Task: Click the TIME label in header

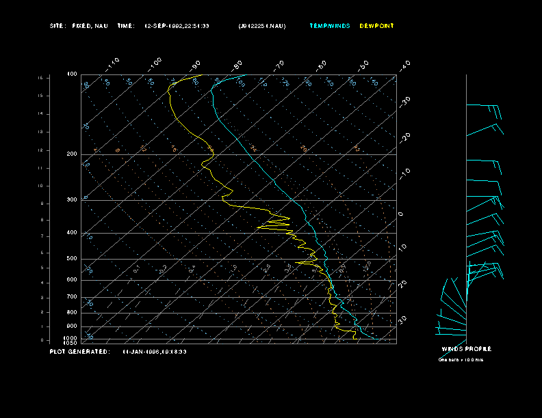Action: point(126,26)
